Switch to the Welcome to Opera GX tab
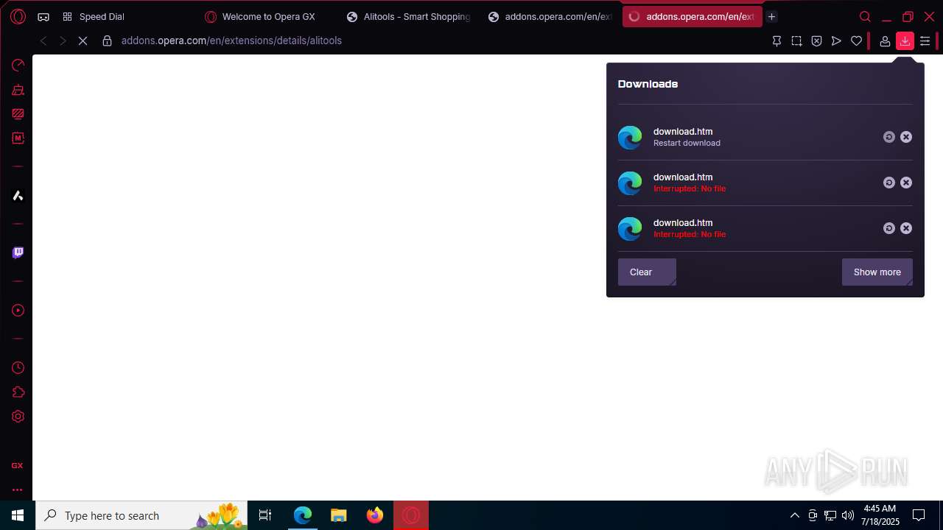The width and height of the screenshot is (943, 530). coord(268,17)
